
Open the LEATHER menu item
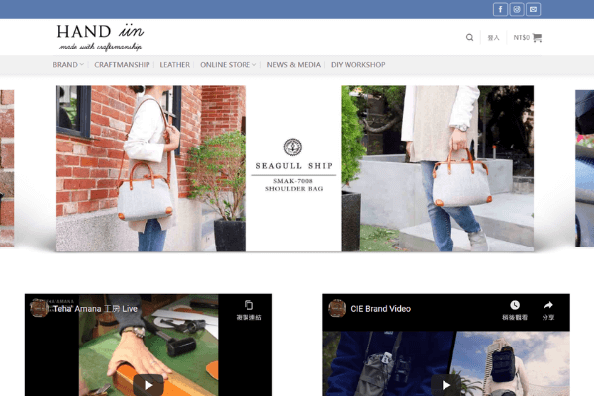174,64
